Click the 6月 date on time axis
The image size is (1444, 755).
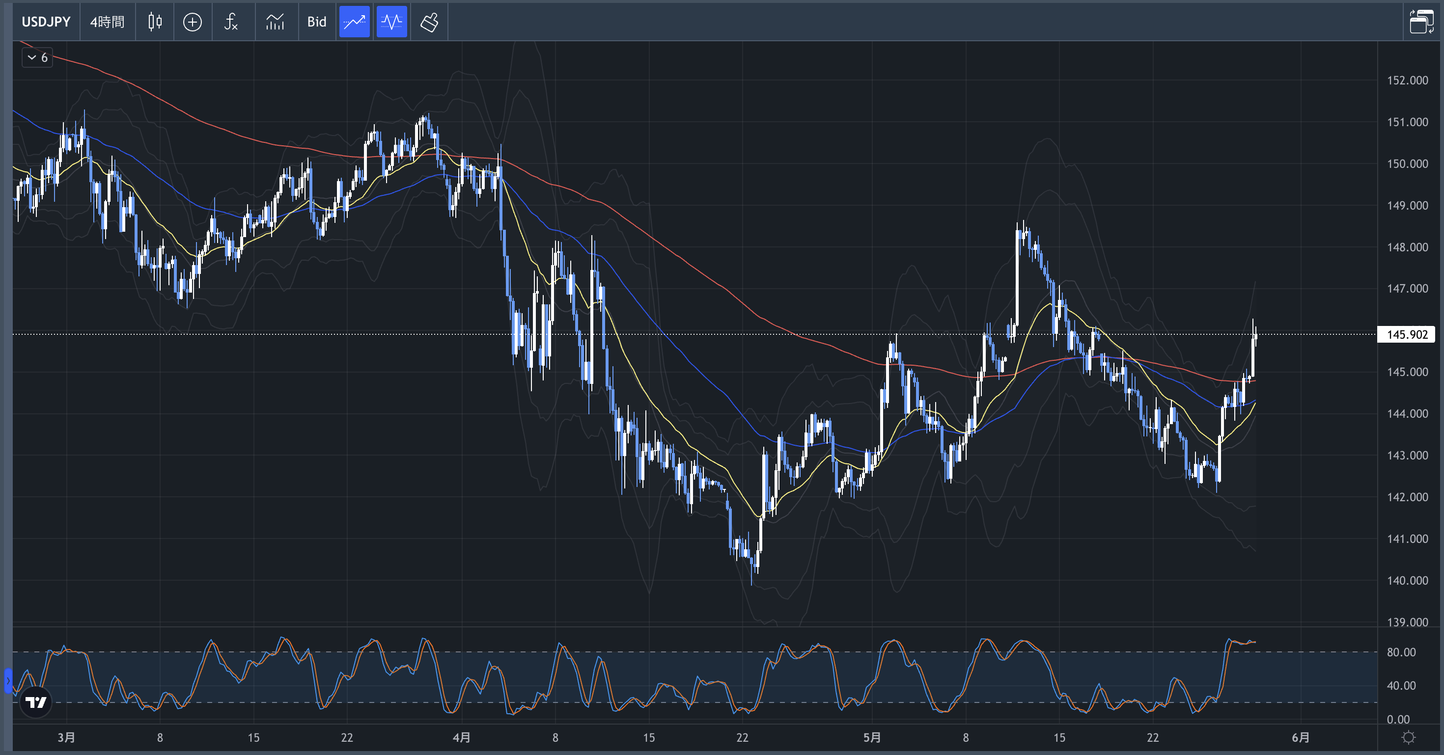(x=1301, y=737)
